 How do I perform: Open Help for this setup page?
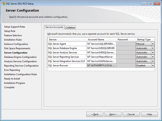[149, 114]
